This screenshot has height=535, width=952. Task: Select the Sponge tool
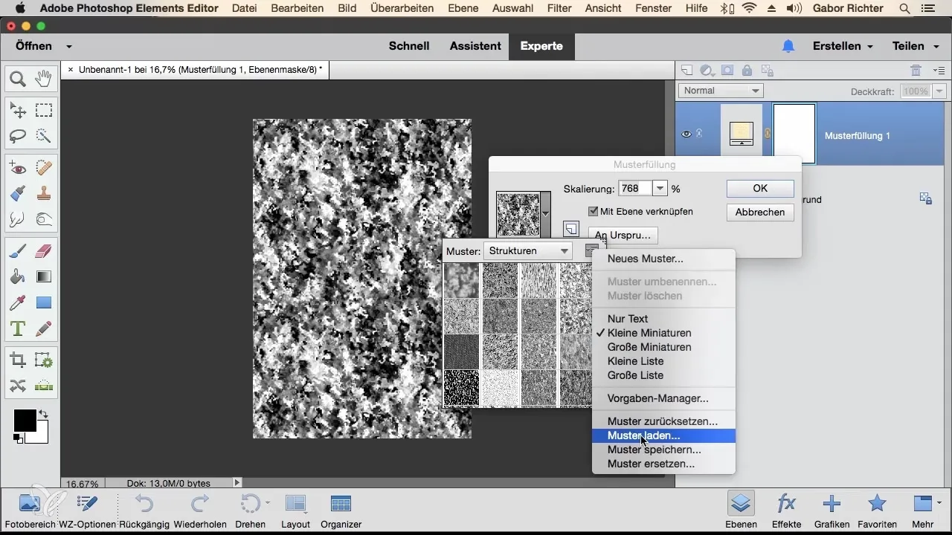(44, 219)
